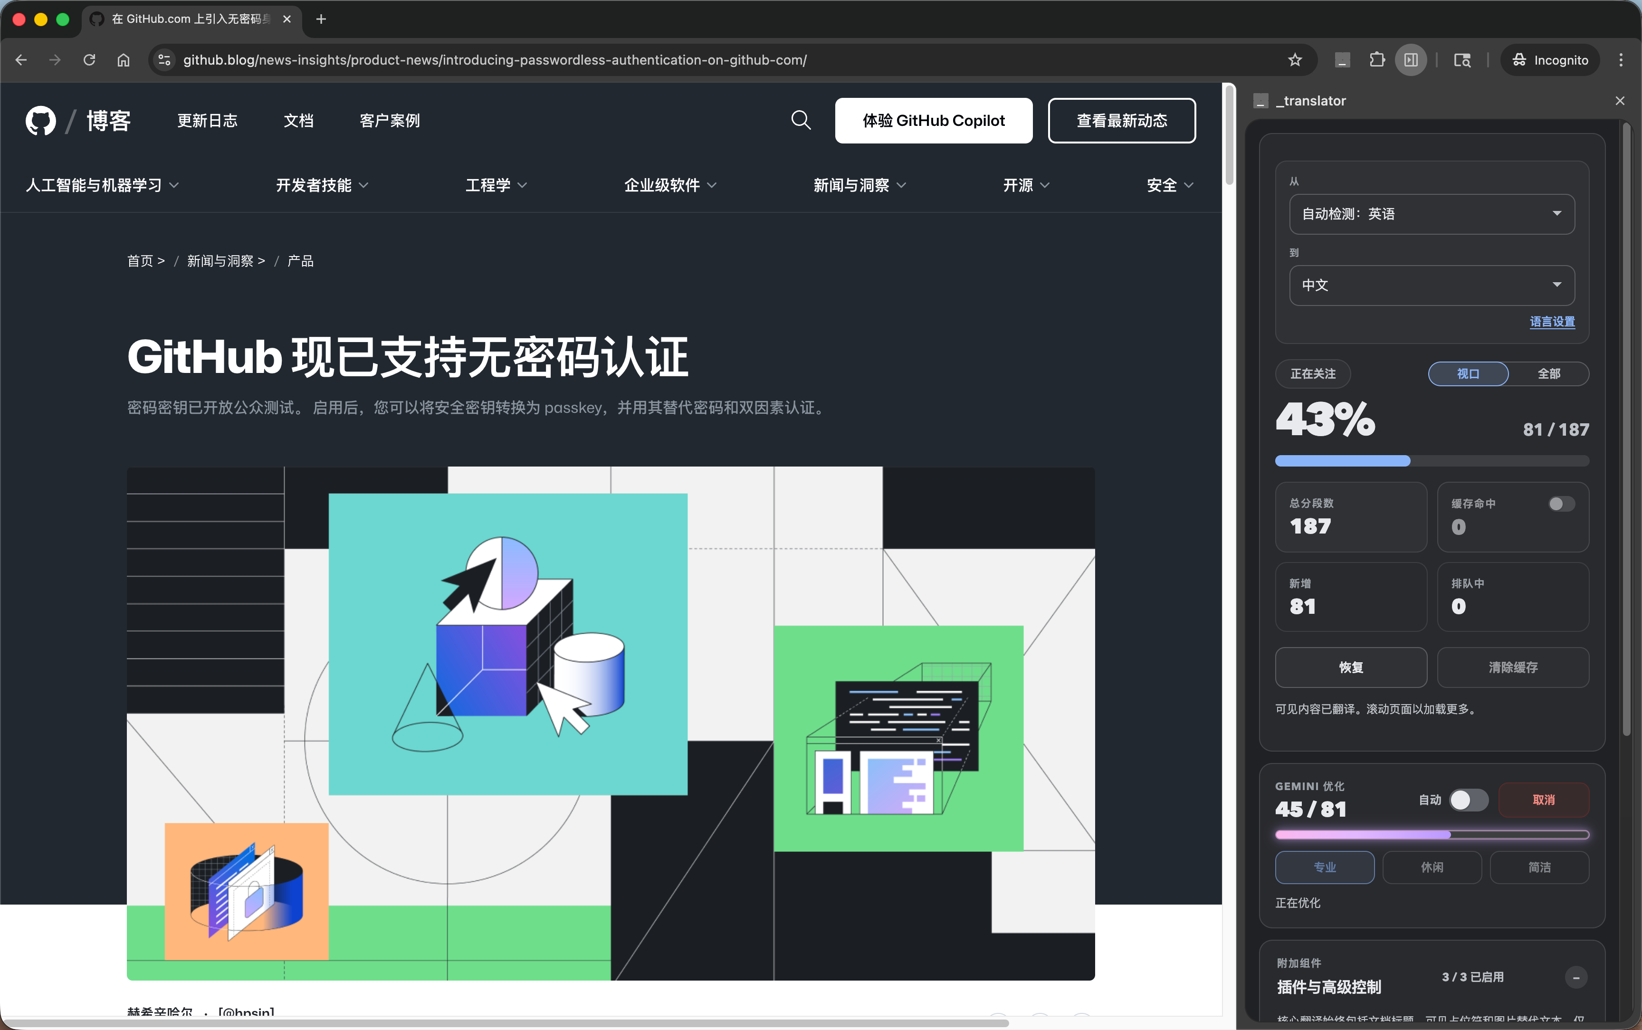Image resolution: width=1642 pixels, height=1030 pixels.
Task: Go back with the browser back arrow
Action: pyautogui.click(x=21, y=60)
